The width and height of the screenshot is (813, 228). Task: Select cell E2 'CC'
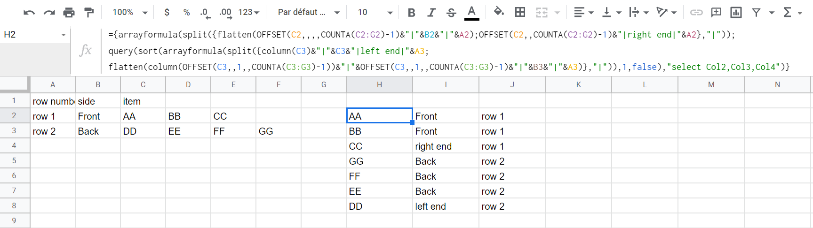tap(233, 116)
